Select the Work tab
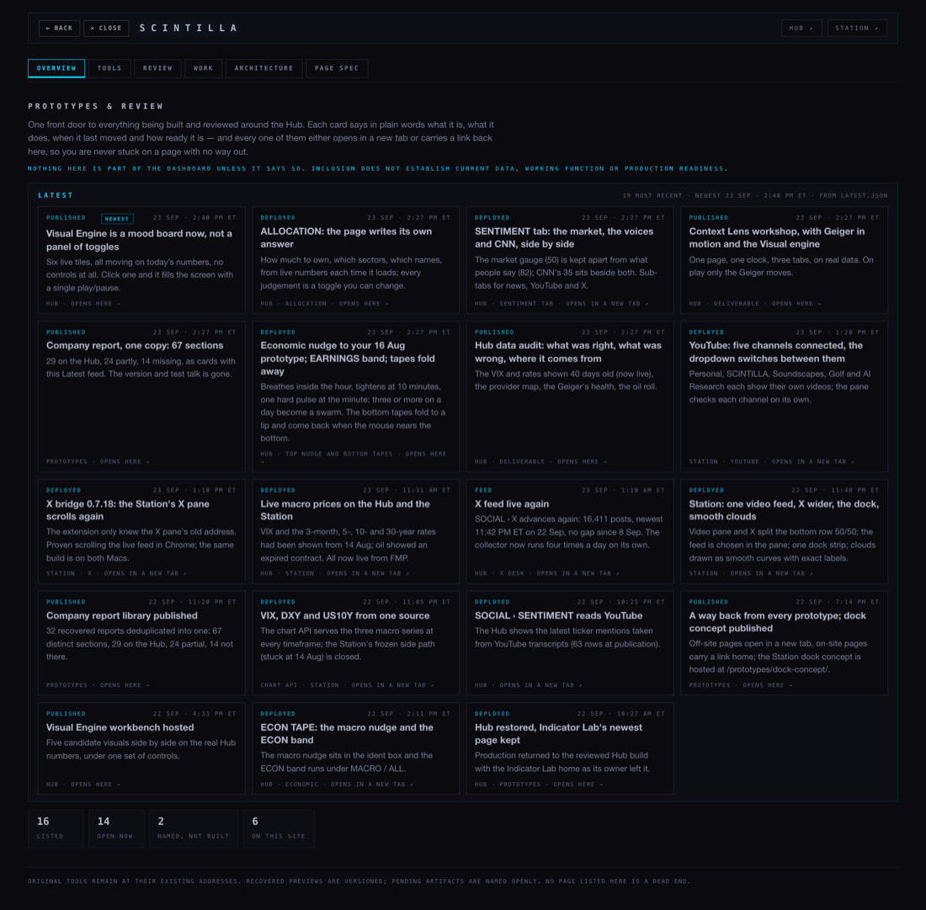Image resolution: width=926 pixels, height=910 pixels. coord(203,68)
